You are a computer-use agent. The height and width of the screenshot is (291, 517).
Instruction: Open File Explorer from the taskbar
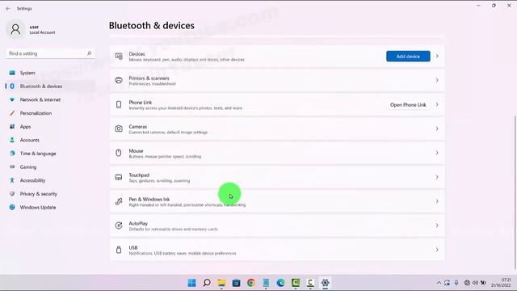pos(221,283)
